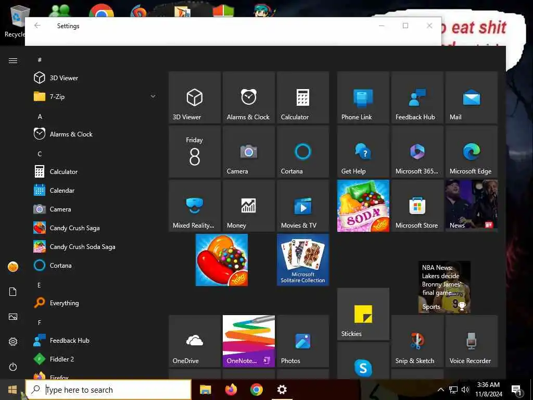The image size is (533, 400).
Task: Open the Microsoft Store tile
Action: tap(417, 206)
